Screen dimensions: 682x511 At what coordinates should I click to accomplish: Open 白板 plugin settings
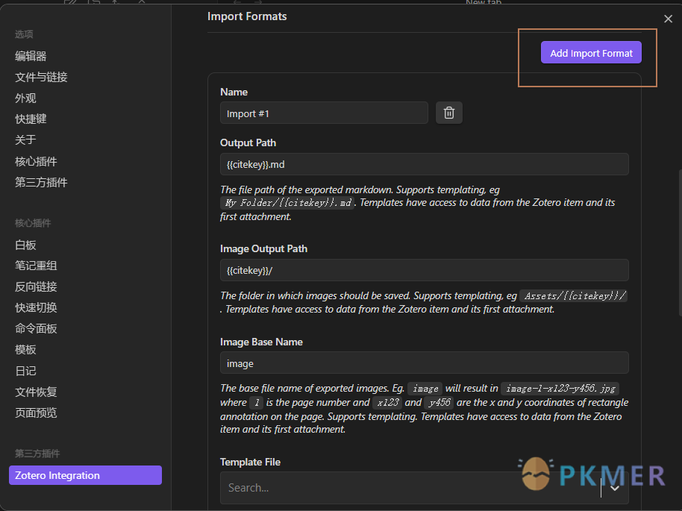(26, 245)
